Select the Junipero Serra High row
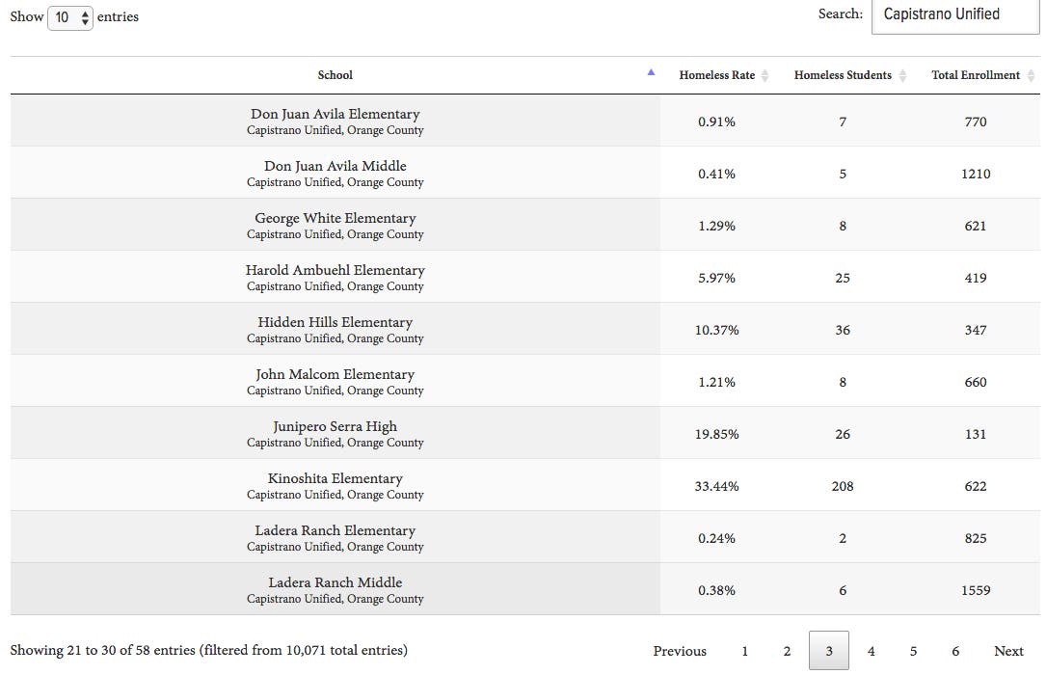The height and width of the screenshot is (675, 1046). 335,433
